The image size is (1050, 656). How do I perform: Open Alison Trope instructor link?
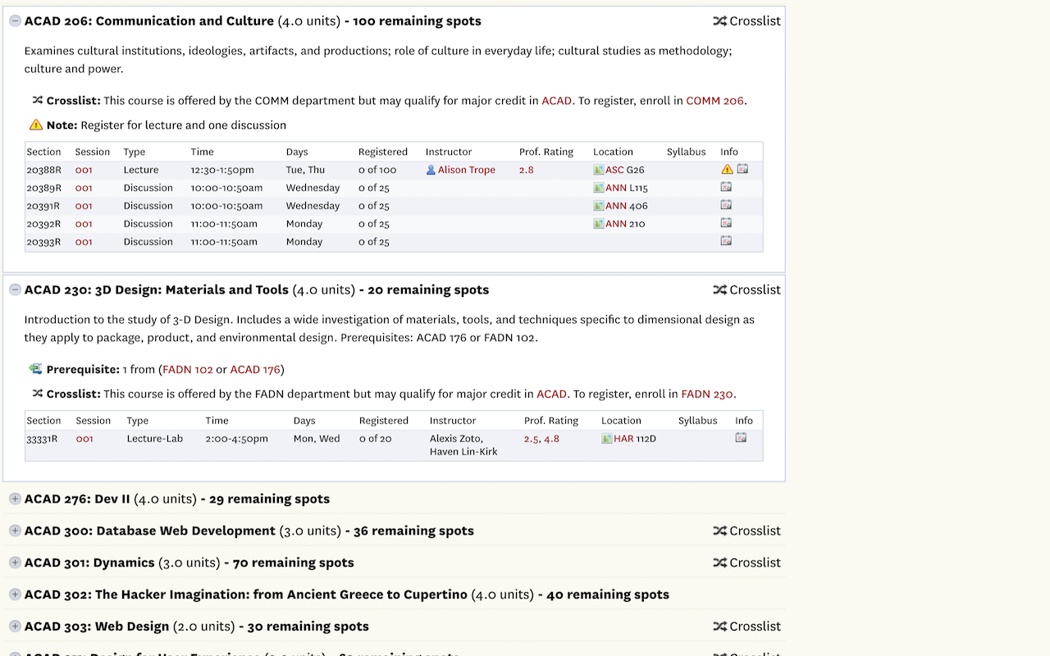coord(466,170)
